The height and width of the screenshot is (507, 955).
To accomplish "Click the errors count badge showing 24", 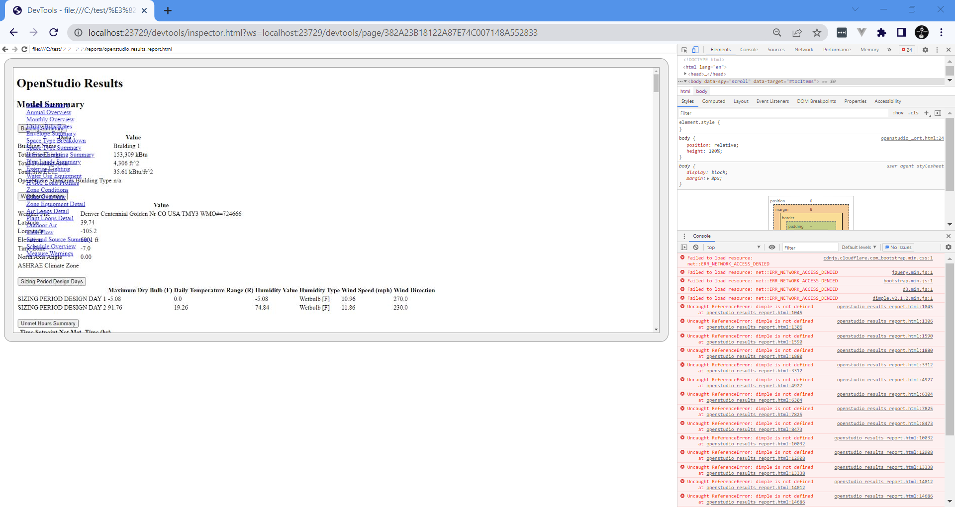I will (907, 50).
